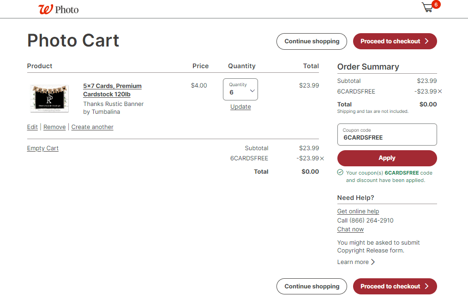
Task: Click the top Continue shopping button
Action: [312, 41]
